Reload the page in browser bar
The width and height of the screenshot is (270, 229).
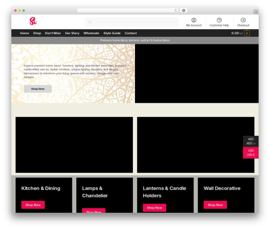click(175, 10)
